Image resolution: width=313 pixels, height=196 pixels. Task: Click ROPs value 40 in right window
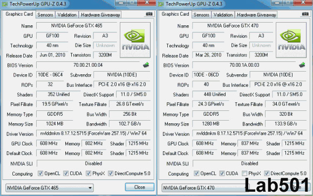coord(206,85)
